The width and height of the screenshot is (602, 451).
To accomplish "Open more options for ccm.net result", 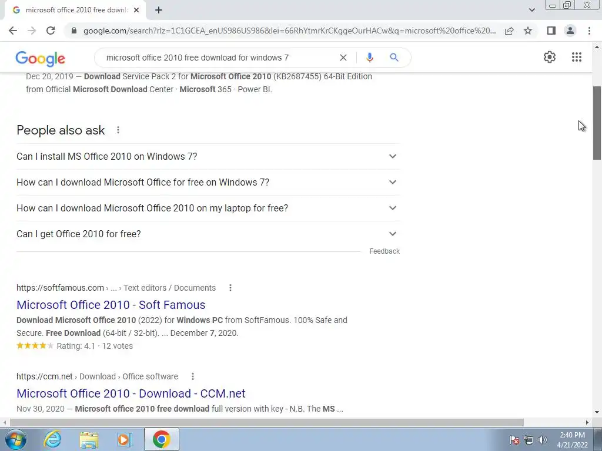I will tap(193, 376).
